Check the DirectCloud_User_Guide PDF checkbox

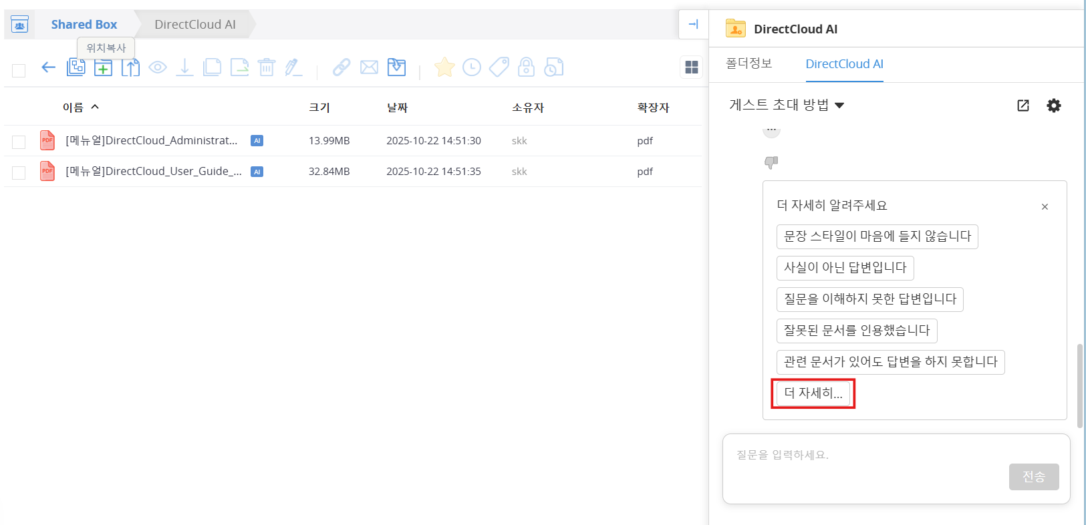coord(19,172)
